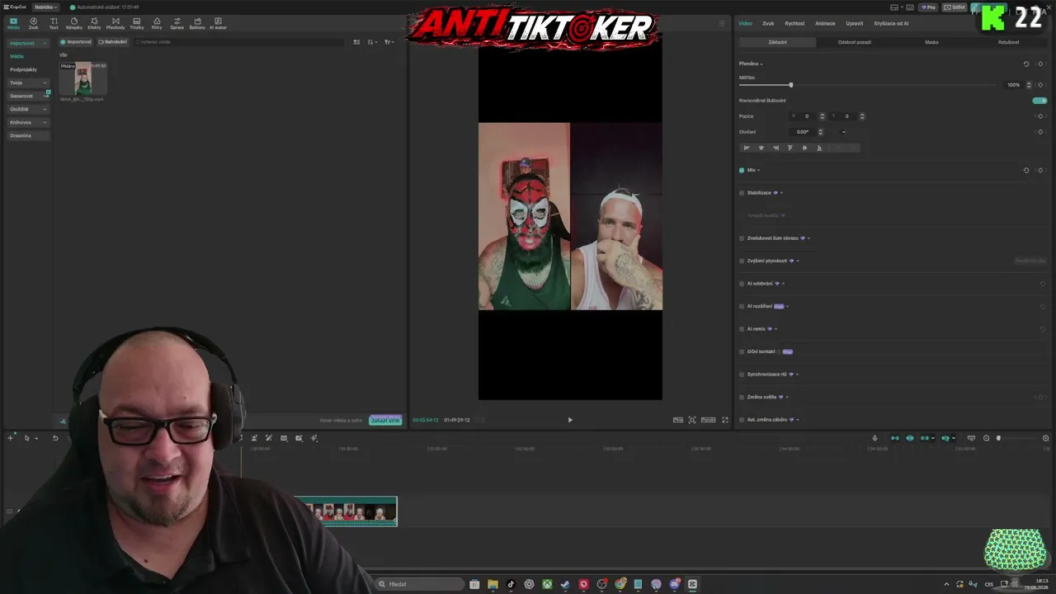1056x594 pixels.
Task: Enable the Oční kontakt checkbox
Action: click(x=742, y=351)
